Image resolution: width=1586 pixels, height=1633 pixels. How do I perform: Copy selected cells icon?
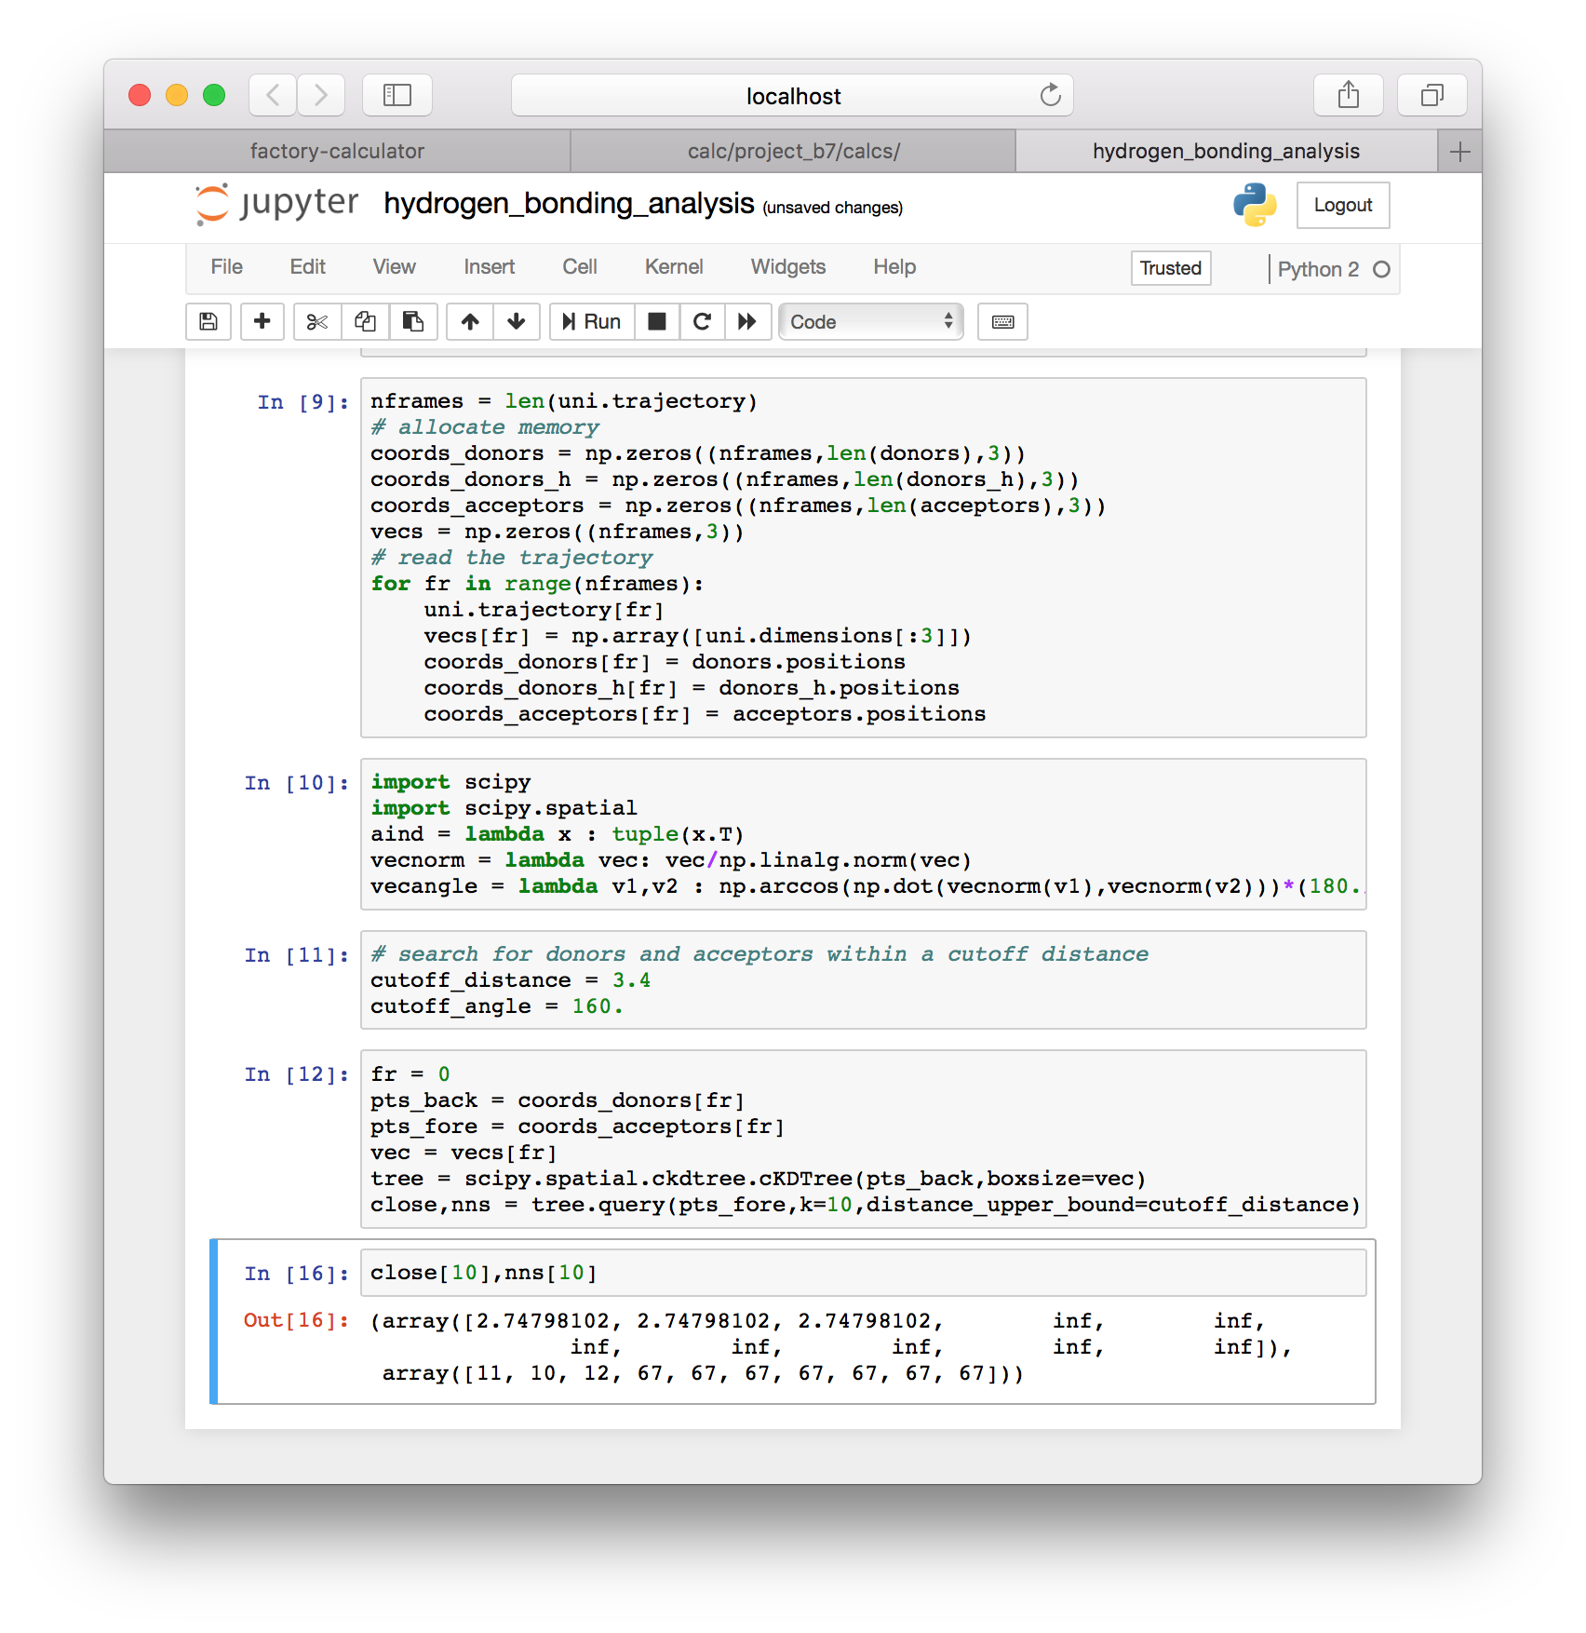tap(366, 322)
